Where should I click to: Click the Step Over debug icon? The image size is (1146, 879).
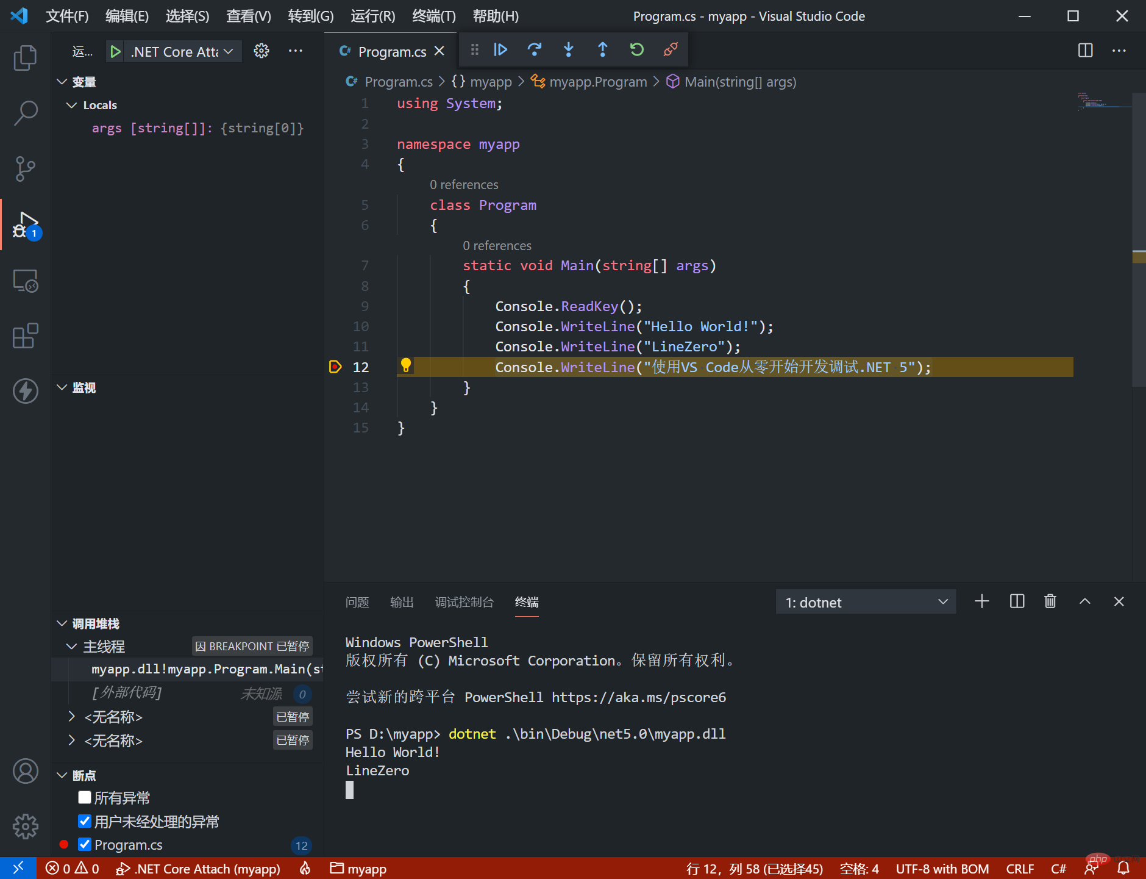tap(535, 49)
